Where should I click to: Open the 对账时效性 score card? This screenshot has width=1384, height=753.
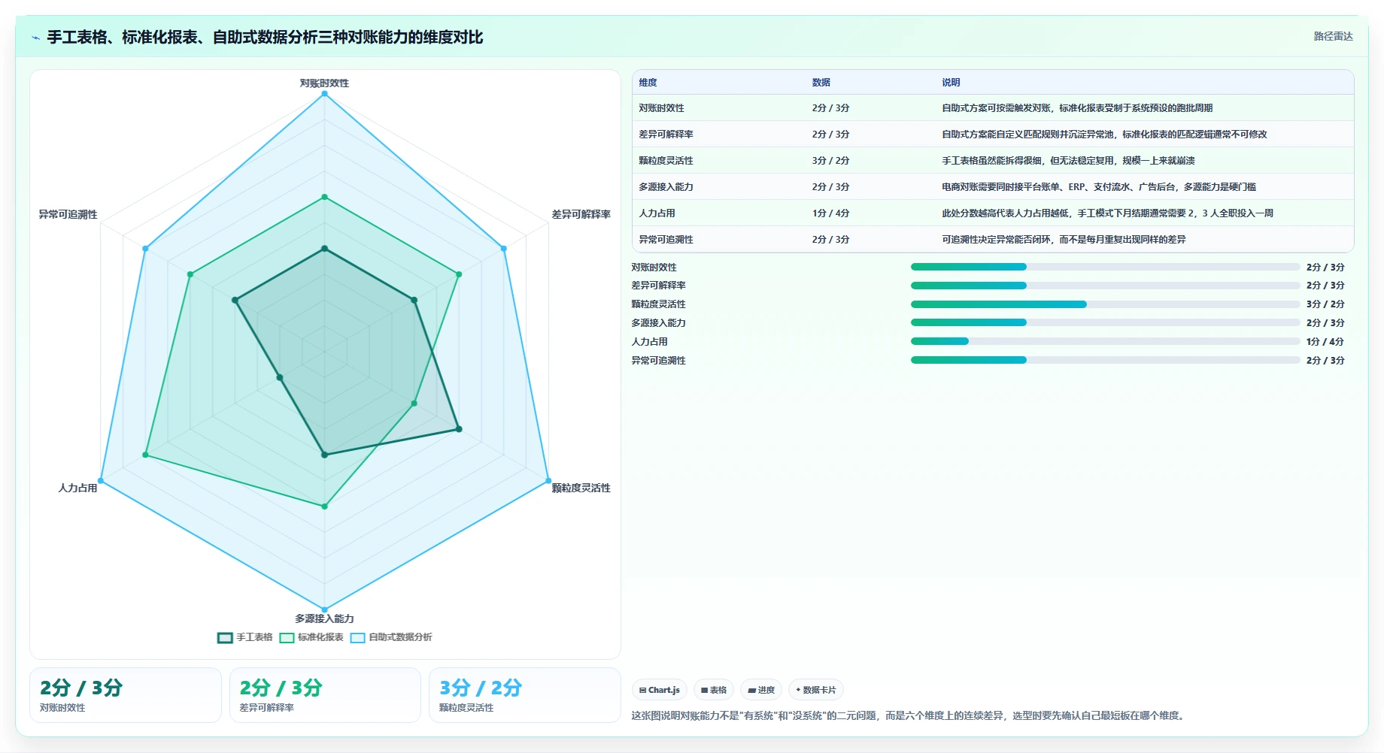pyautogui.click(x=126, y=695)
